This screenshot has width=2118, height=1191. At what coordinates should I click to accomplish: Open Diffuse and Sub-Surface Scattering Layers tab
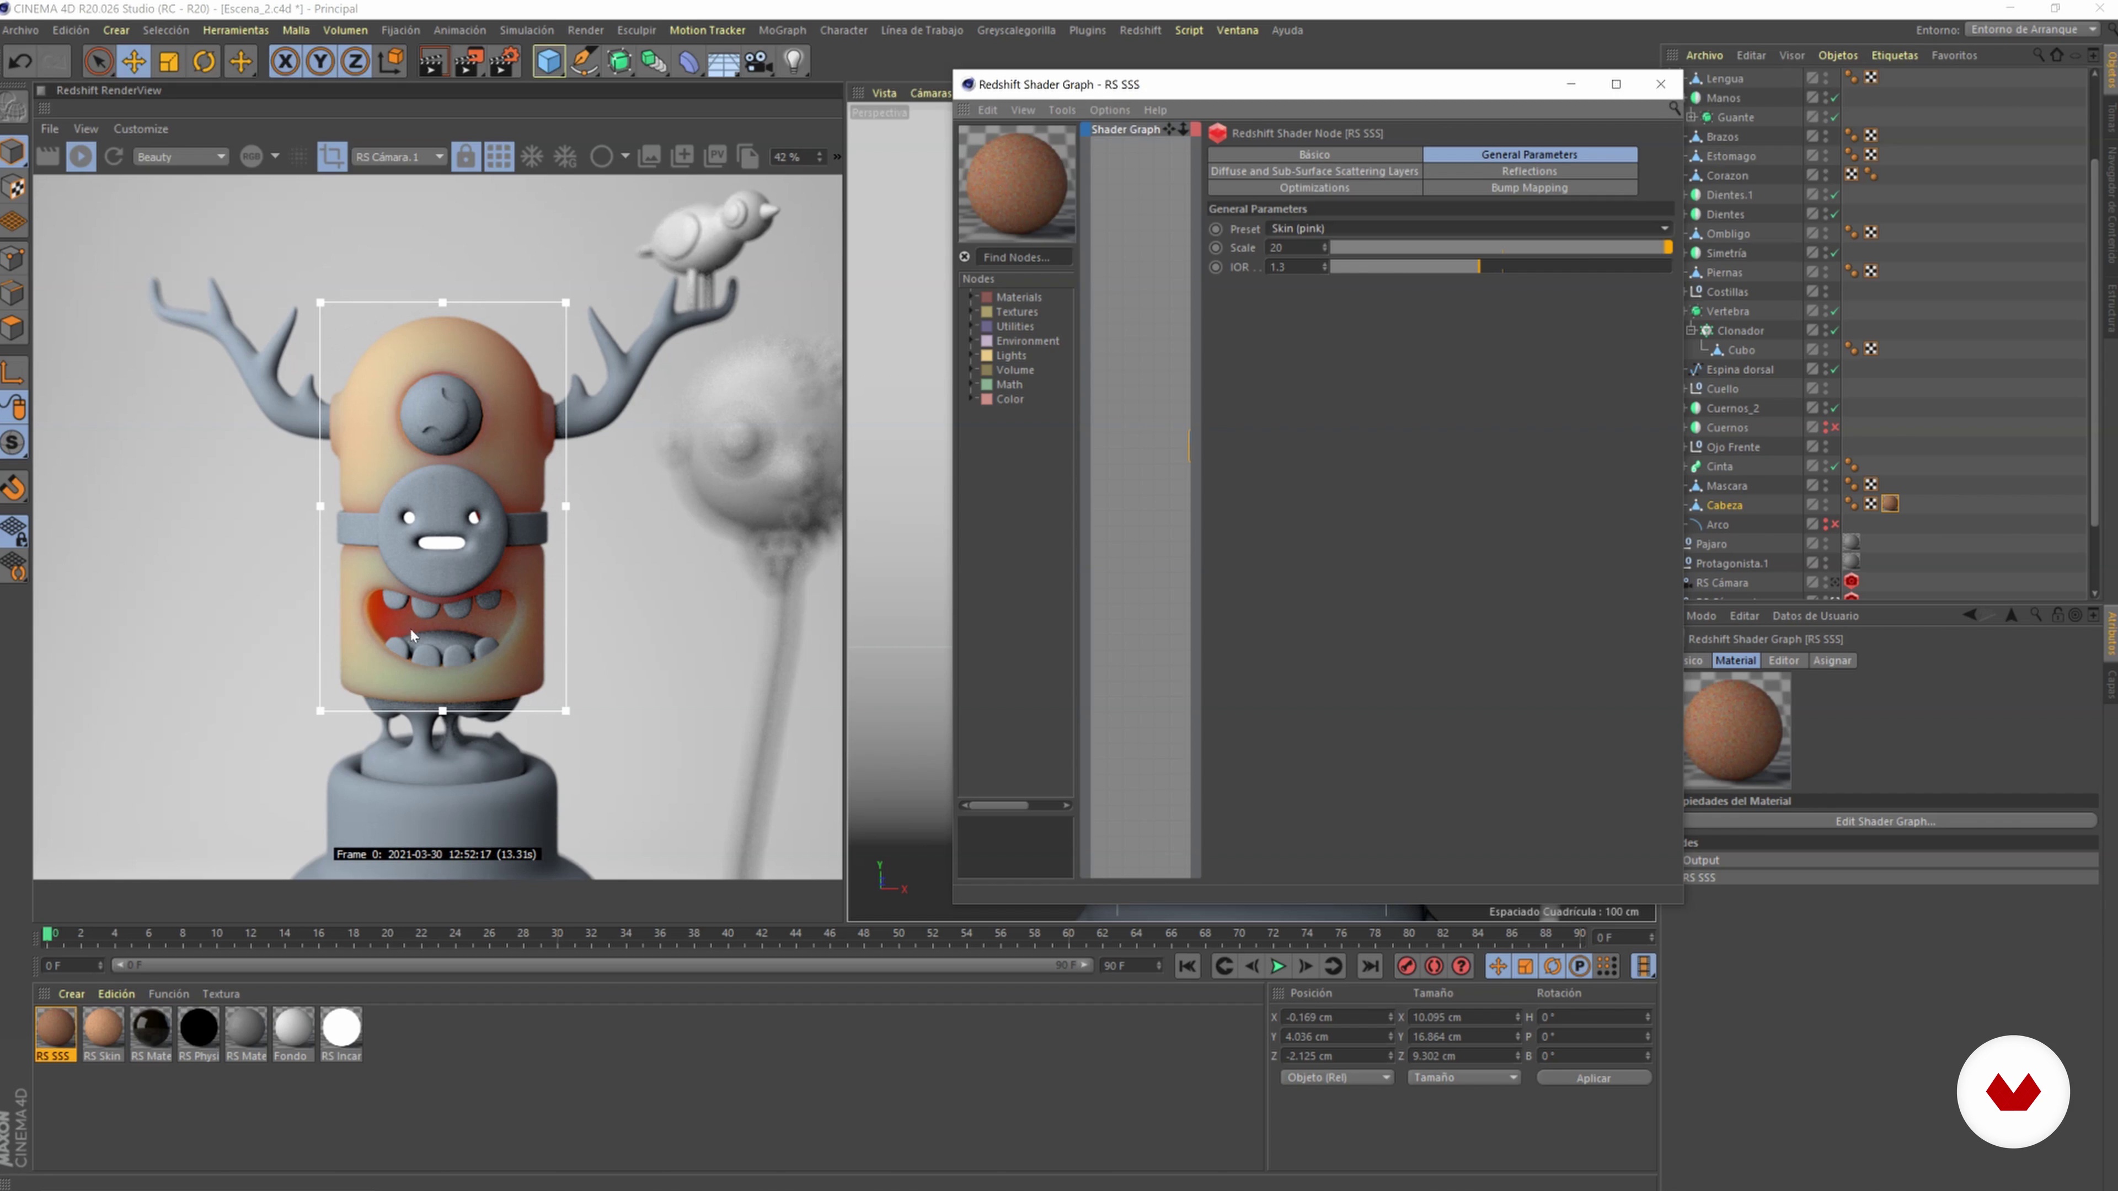[1314, 171]
